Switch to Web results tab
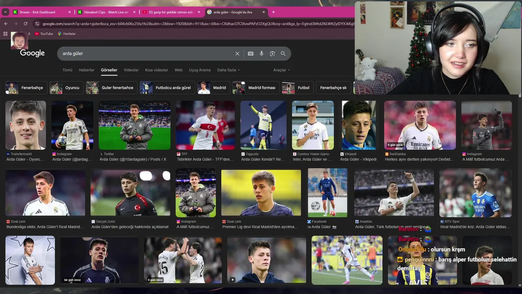522x294 pixels. (x=179, y=70)
